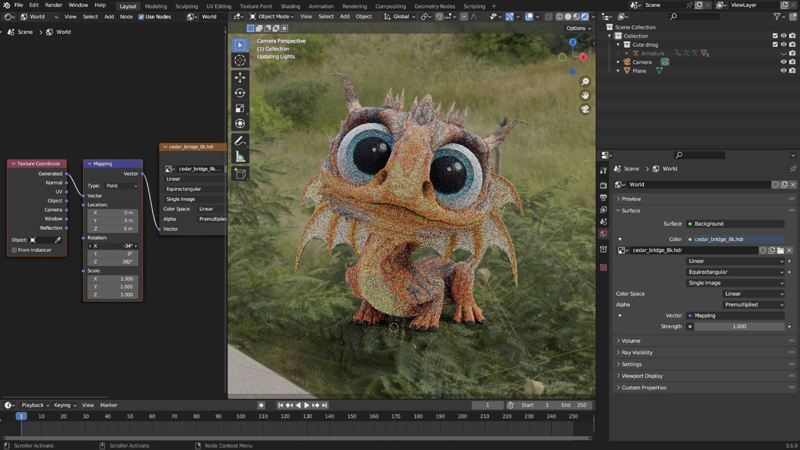This screenshot has height=450, width=800.
Task: Toggle the Use Nodes checkbox
Action: click(x=141, y=17)
